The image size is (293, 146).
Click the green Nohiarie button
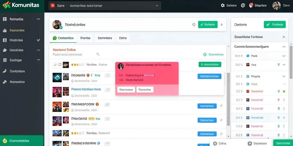coord(208,25)
